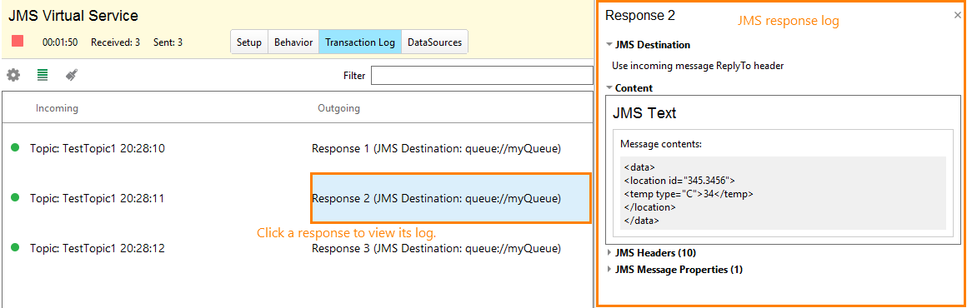
Task: Click the JMS Virtual Service title
Action: point(73,15)
